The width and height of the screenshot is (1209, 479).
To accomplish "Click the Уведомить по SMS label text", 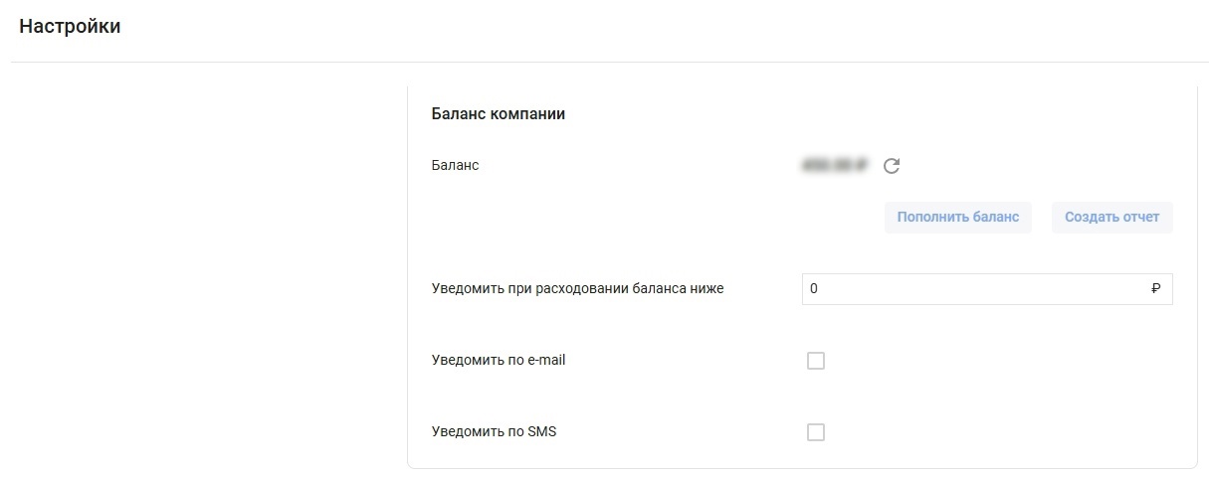I will coord(494,431).
